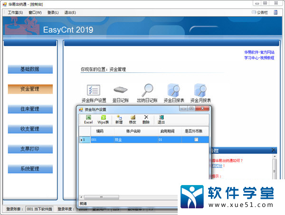Select the 现金 account name cell
Viewport: 285px width, 215px height.
click(136, 140)
